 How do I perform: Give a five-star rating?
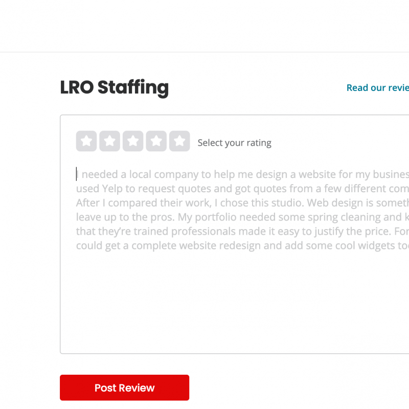(179, 142)
